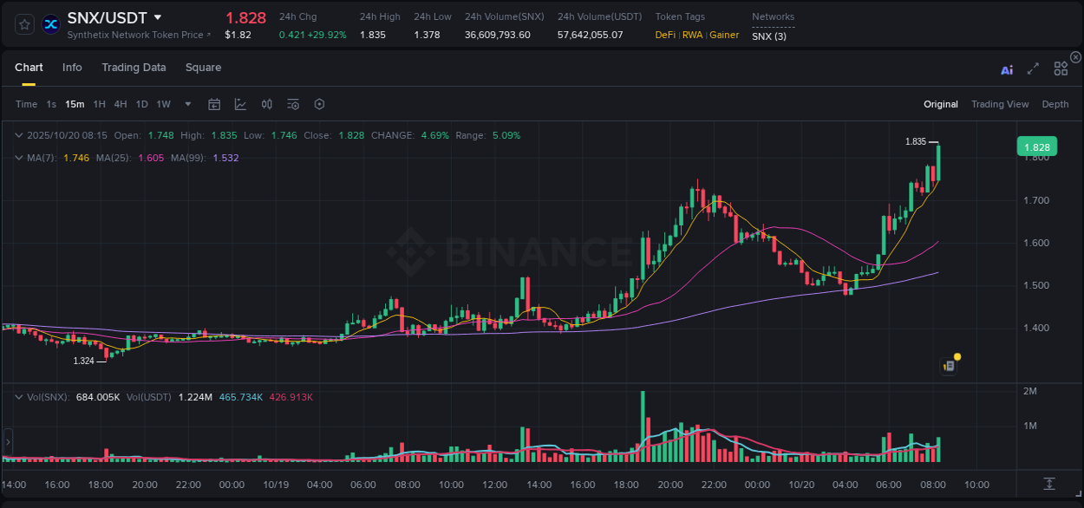Open the widgets layout panel icon

pyautogui.click(x=1061, y=68)
